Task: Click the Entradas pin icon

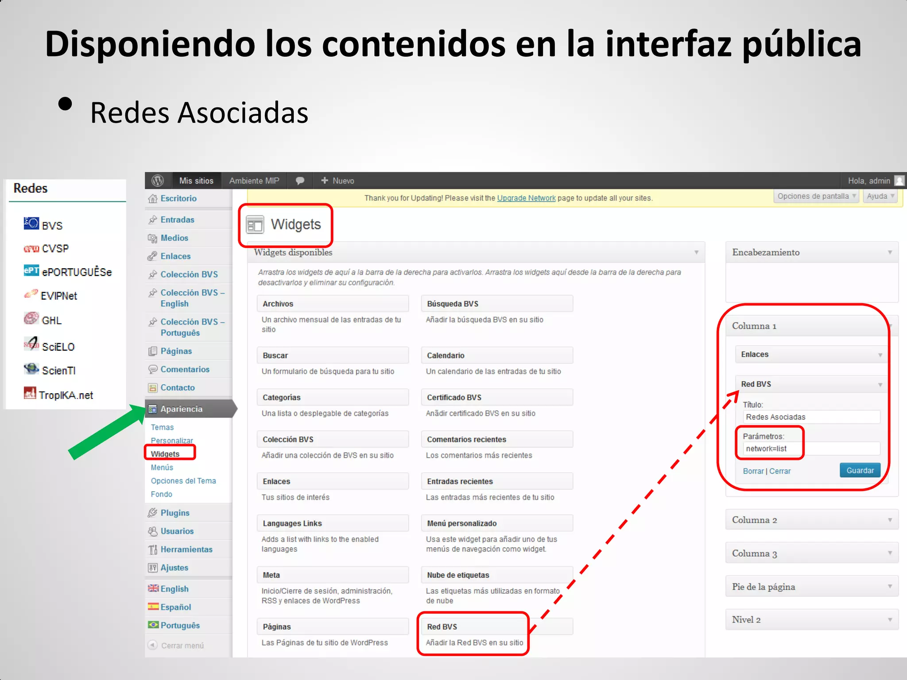Action: [x=153, y=220]
